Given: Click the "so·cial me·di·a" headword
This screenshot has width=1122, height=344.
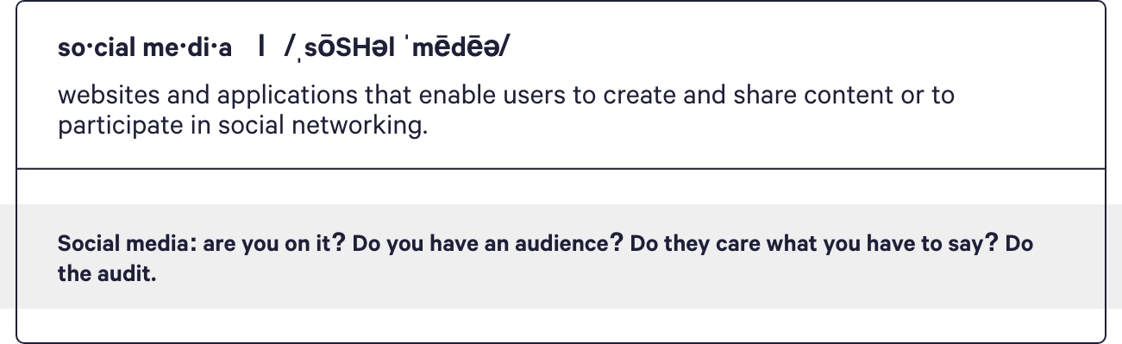Looking at the screenshot, I should [145, 49].
